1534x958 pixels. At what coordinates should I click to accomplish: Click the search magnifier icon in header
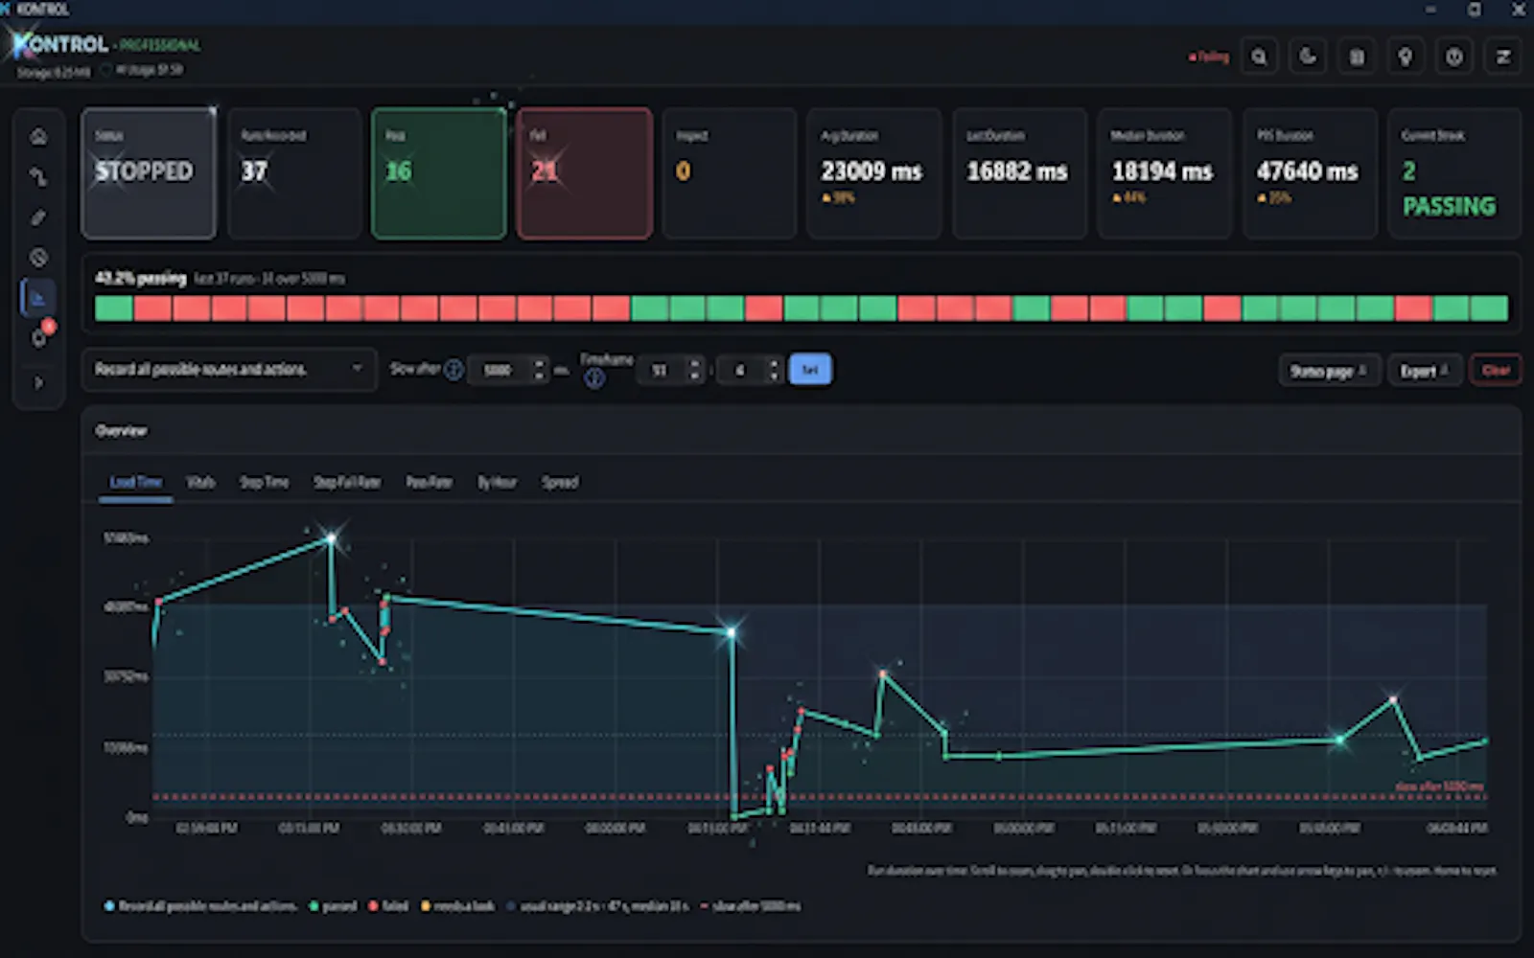1259,57
